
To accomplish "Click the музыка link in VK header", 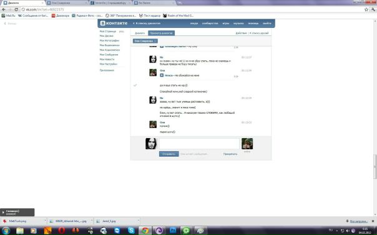I will tap(238, 24).
